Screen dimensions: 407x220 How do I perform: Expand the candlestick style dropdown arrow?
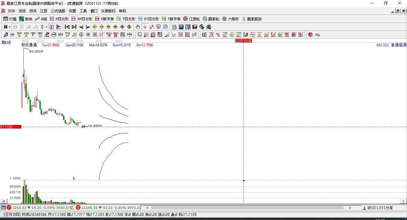click(x=46, y=27)
